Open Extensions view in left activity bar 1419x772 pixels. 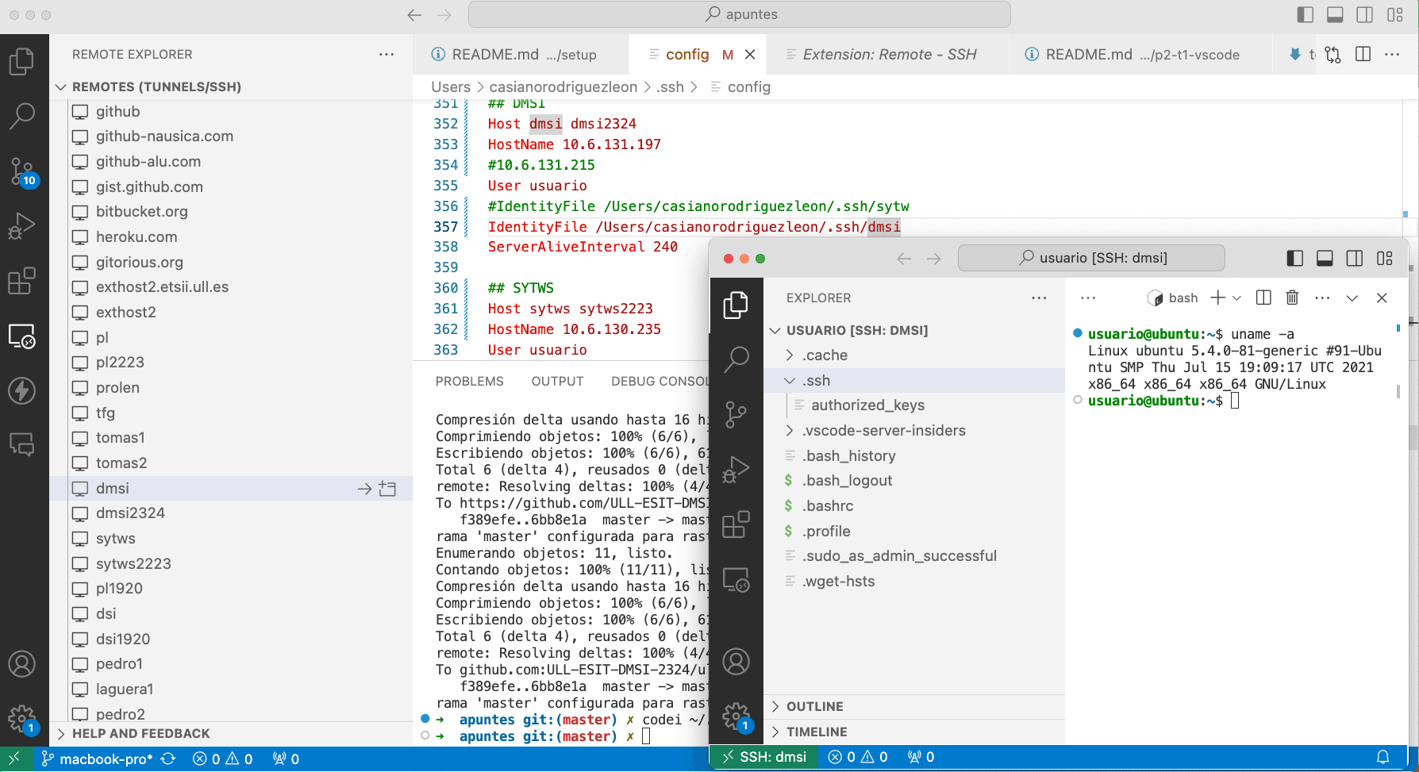click(x=21, y=281)
